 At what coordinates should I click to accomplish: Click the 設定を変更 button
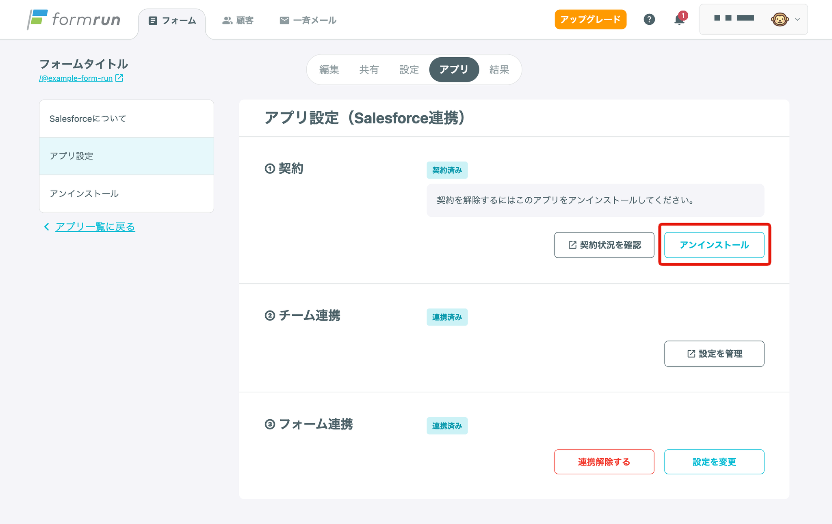[714, 462]
